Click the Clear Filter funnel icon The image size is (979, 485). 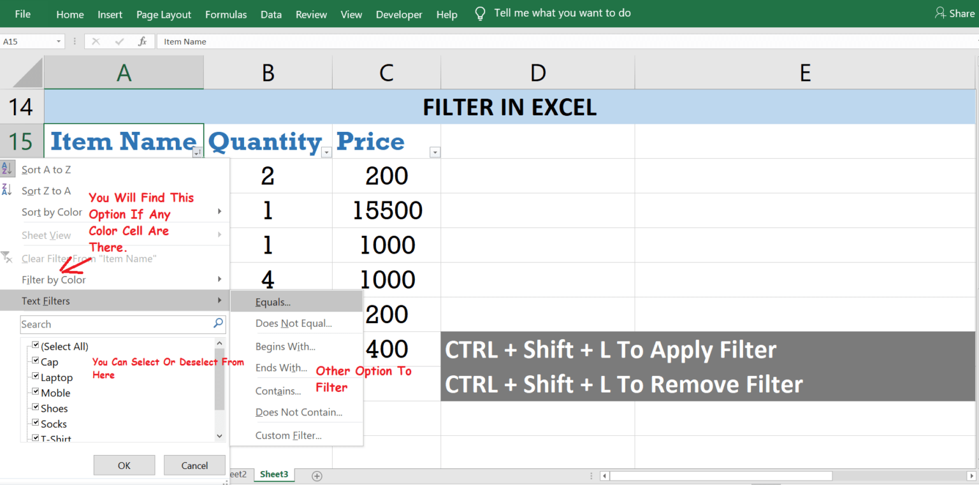(x=7, y=257)
